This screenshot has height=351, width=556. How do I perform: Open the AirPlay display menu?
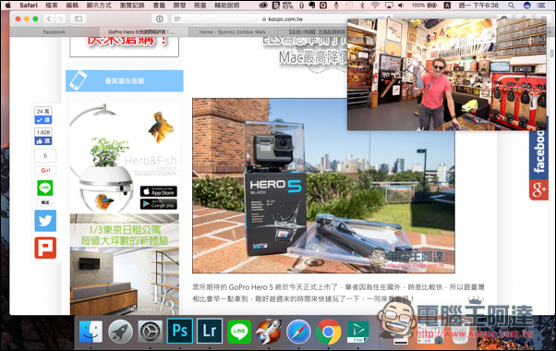(389, 5)
